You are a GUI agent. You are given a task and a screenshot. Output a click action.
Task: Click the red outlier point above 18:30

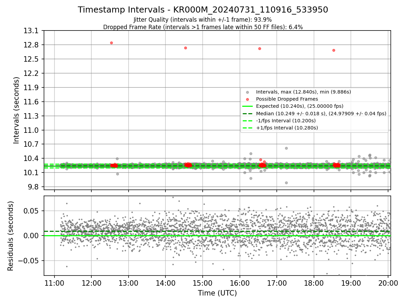click(334, 50)
